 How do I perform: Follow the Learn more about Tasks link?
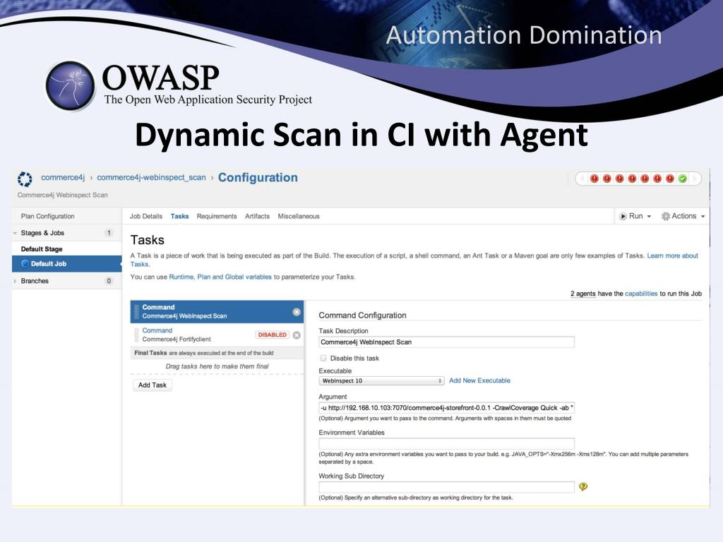tap(672, 255)
